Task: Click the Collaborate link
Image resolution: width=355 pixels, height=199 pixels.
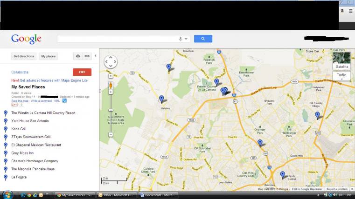Action: pyautogui.click(x=20, y=72)
